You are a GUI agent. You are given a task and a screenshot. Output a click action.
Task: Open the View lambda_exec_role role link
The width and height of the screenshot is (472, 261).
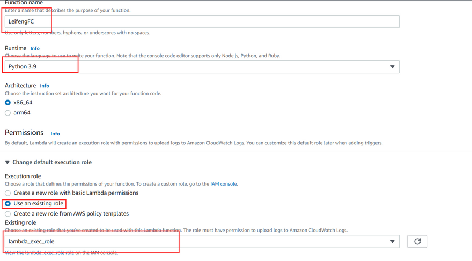pos(61,252)
